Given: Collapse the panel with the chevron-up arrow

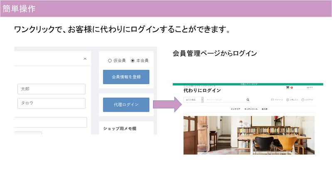Looking at the screenshot, I should pyautogui.click(x=85, y=59).
